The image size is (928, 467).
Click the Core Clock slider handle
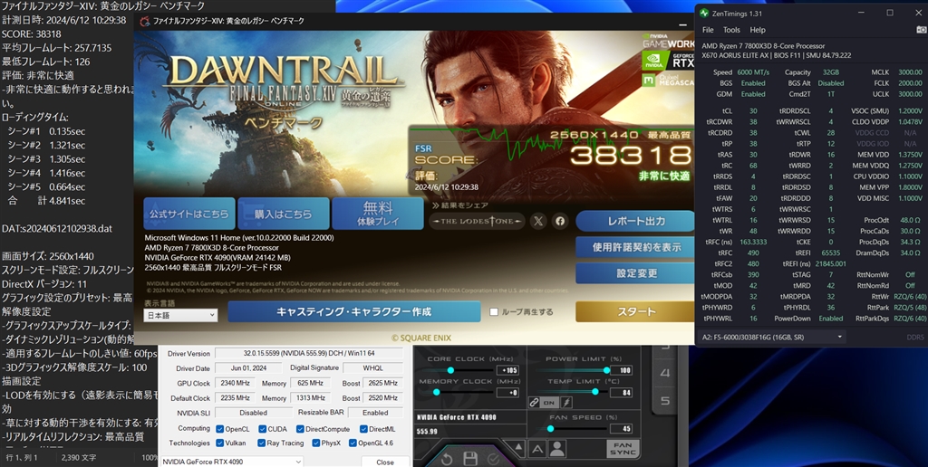pos(450,370)
